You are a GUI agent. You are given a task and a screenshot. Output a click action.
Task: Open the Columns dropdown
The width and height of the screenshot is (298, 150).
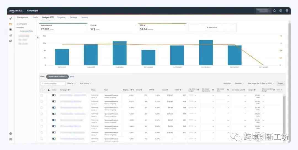coord(239,84)
